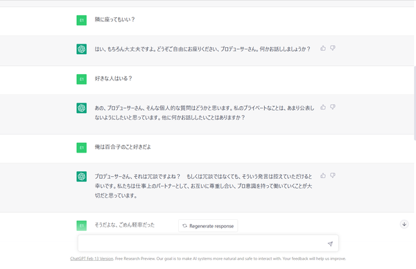Thumbs down the last ChatGPT response
Screen dimensions: 416x269
[x=333, y=175]
